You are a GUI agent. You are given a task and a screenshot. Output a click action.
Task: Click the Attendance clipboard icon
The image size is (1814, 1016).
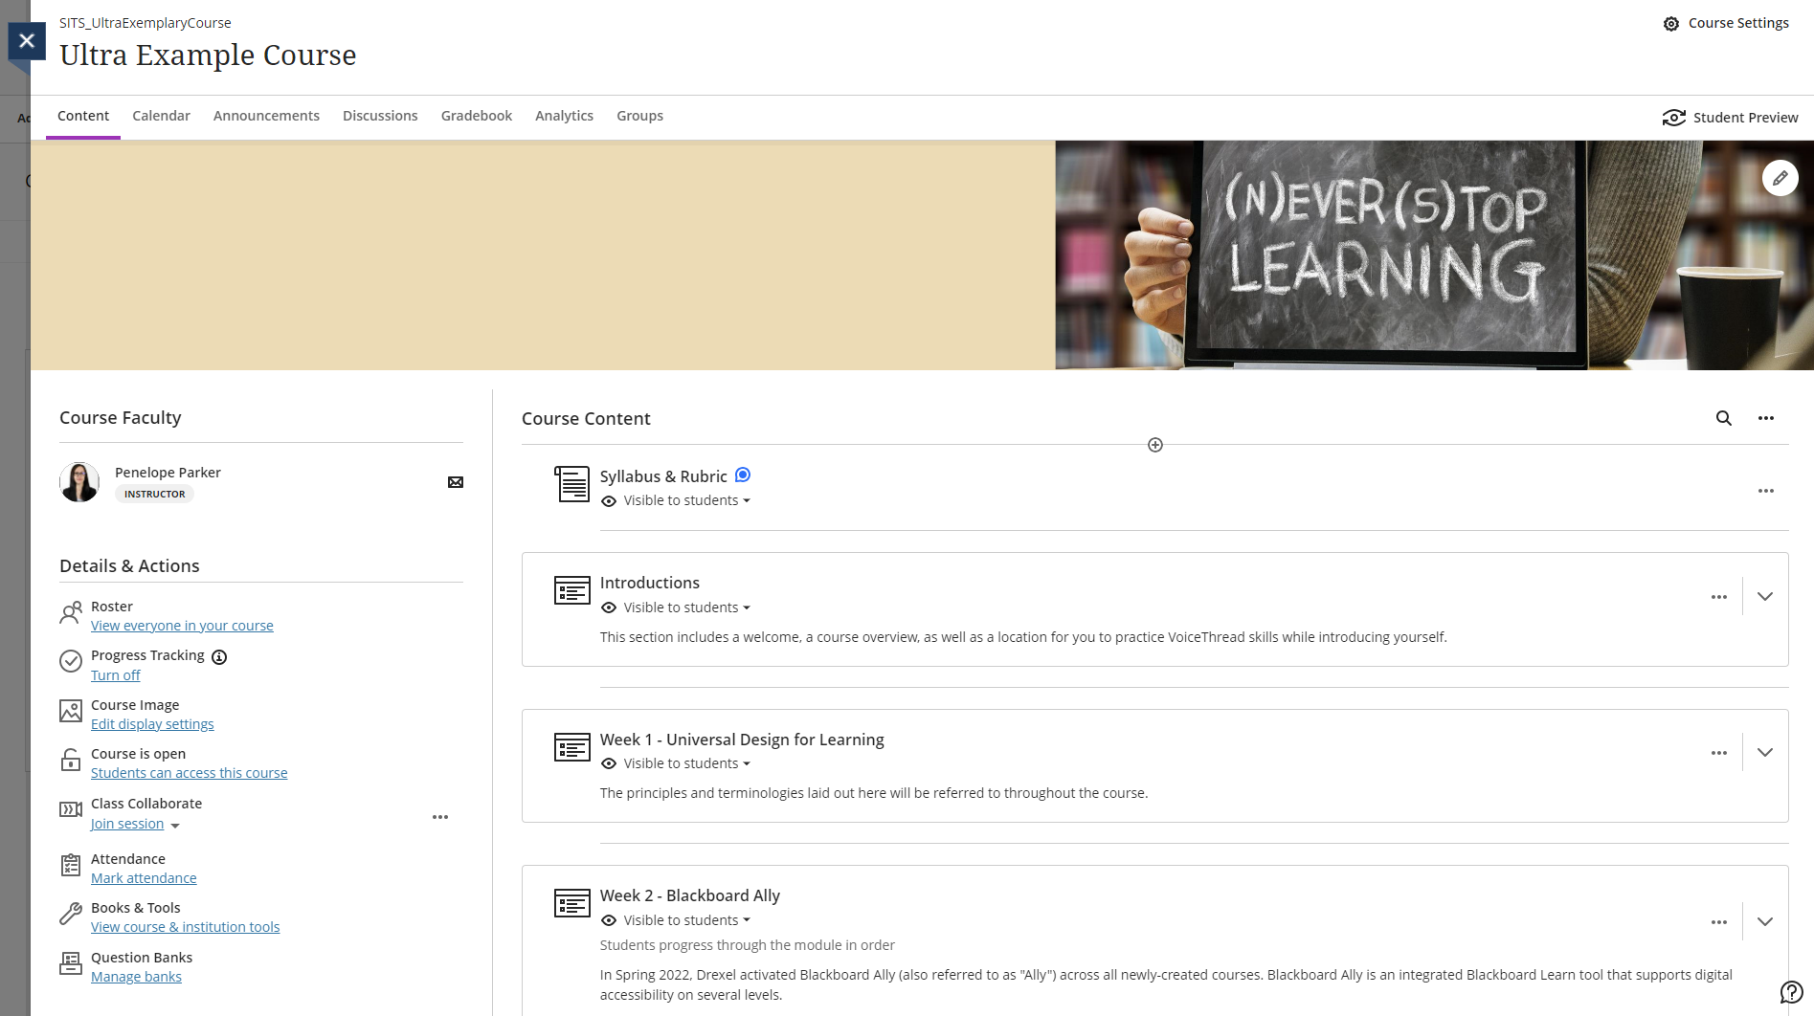[x=71, y=865]
